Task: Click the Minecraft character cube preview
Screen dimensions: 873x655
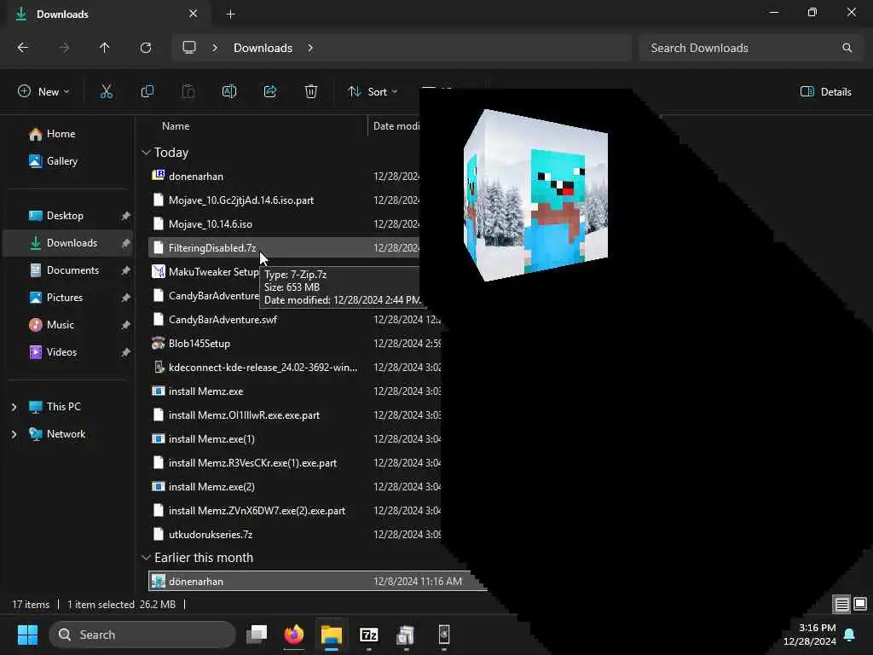Action: [x=535, y=195]
